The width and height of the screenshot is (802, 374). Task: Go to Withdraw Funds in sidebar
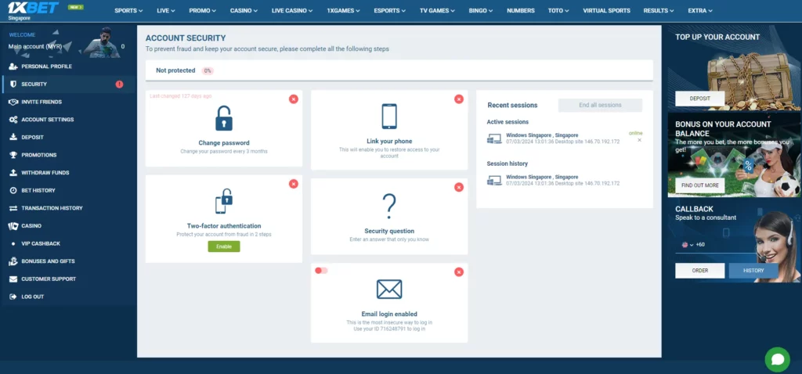tap(45, 172)
